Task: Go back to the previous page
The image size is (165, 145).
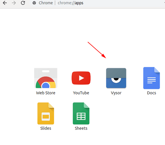Action: coord(5,3)
